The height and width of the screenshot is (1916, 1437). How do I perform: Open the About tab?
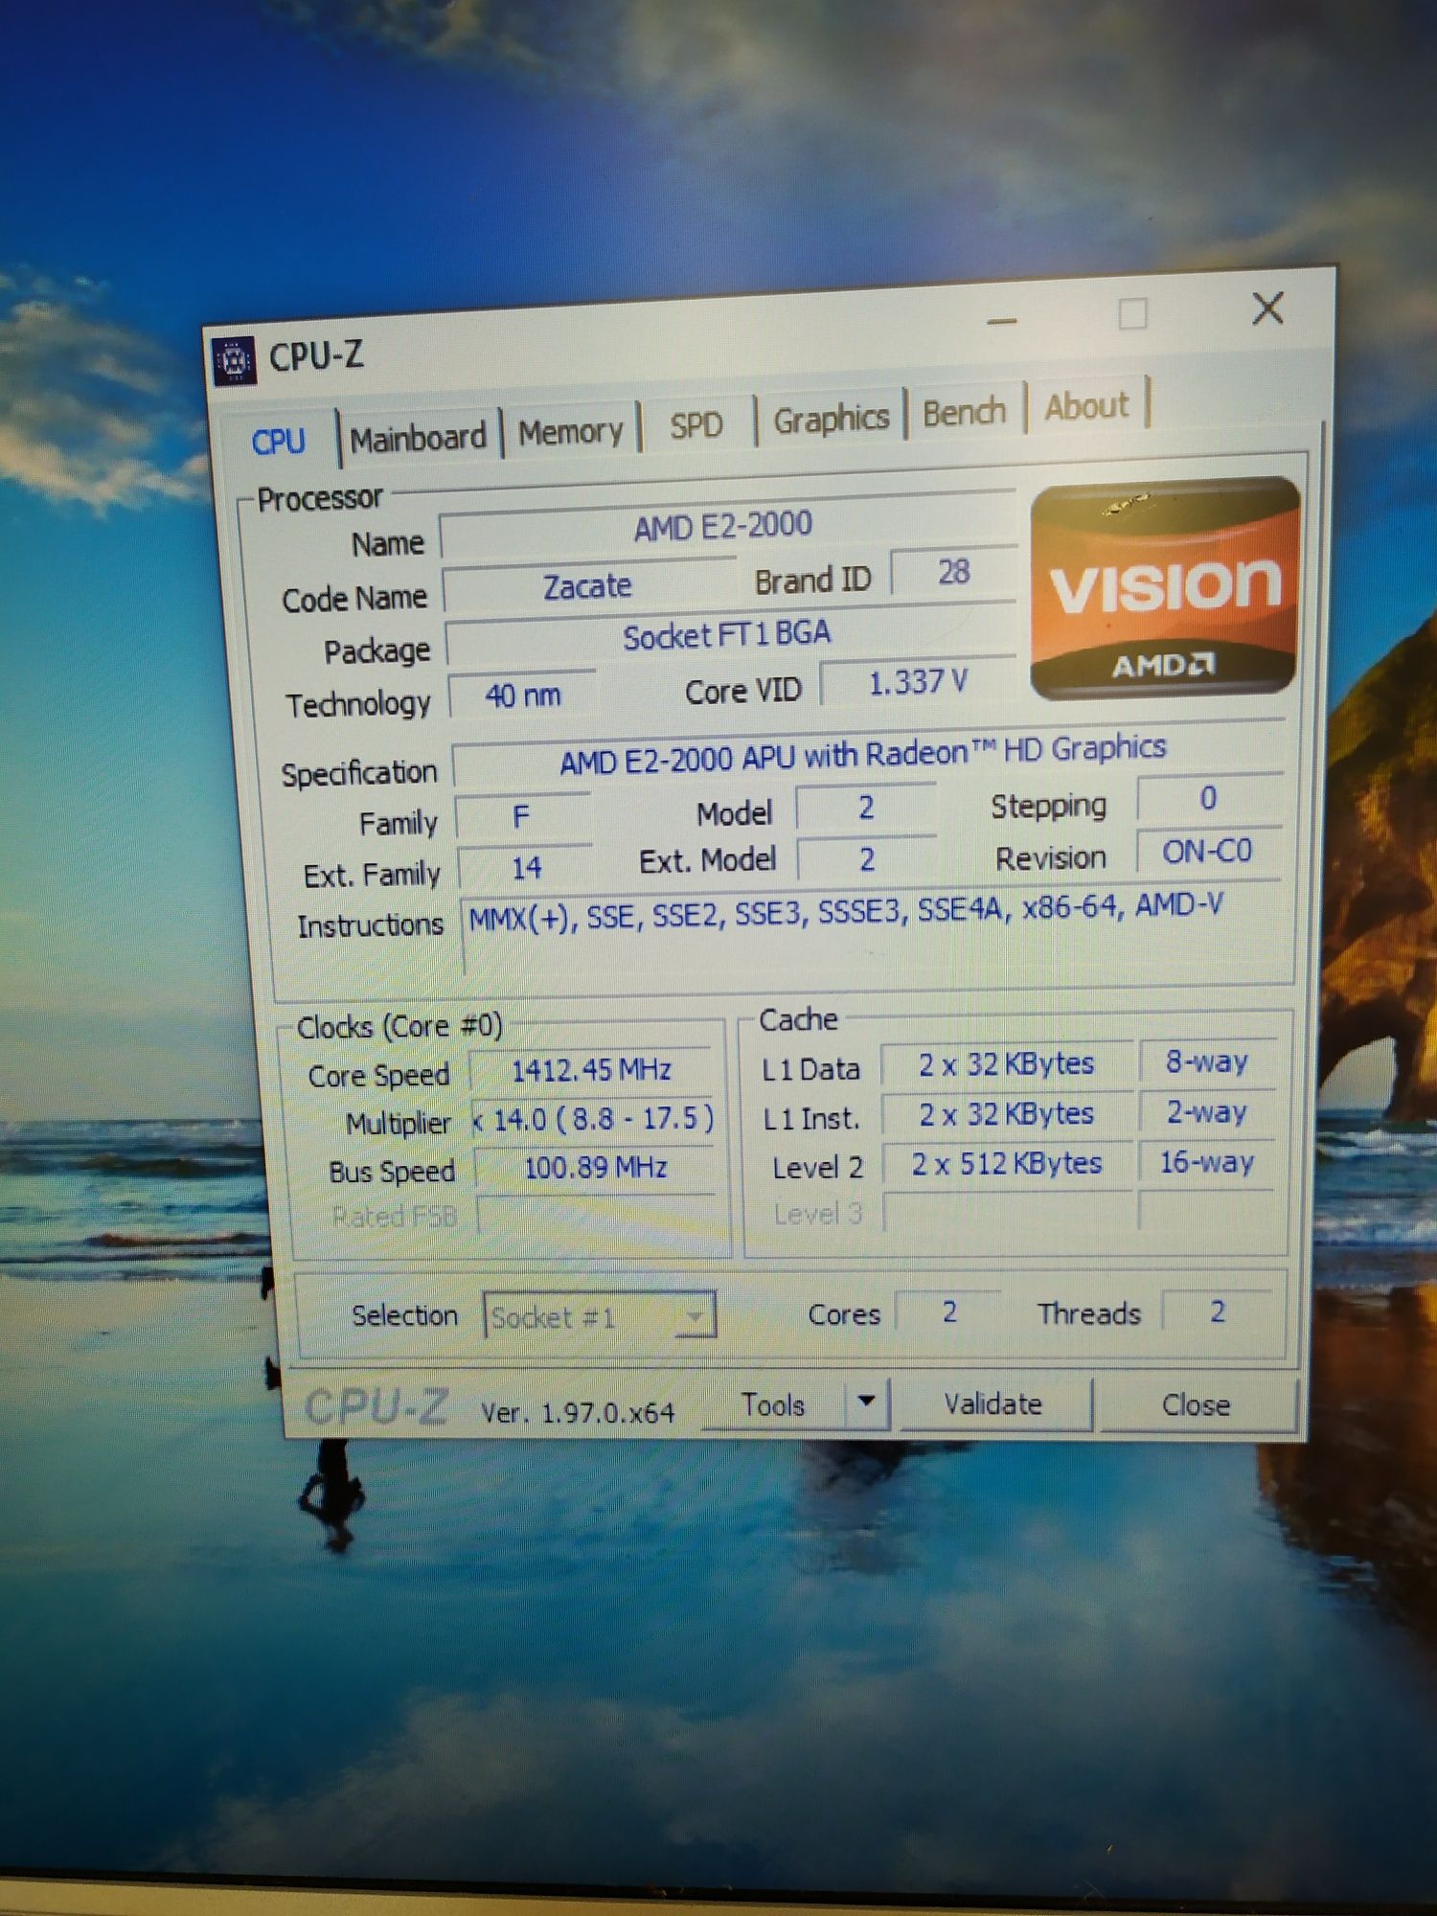tap(1086, 406)
